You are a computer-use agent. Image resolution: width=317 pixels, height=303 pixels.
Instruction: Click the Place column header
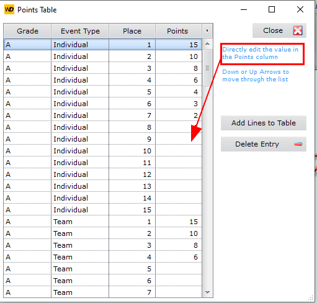132,31
